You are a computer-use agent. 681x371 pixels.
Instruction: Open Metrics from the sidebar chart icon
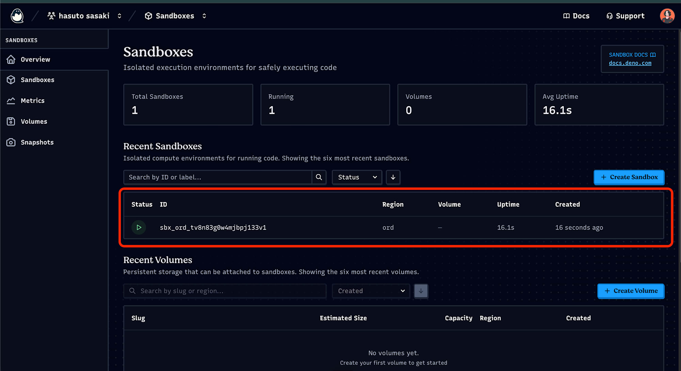[11, 100]
